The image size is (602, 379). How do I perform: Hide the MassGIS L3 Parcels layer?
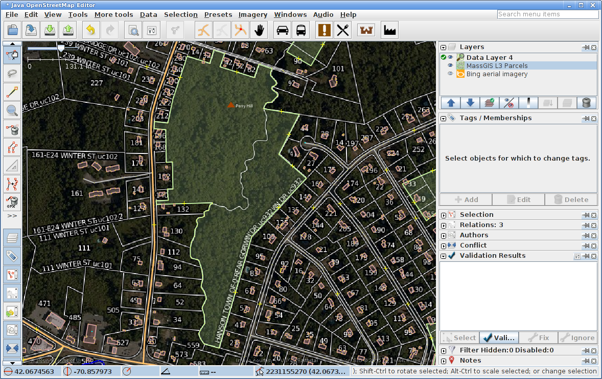[451, 66]
